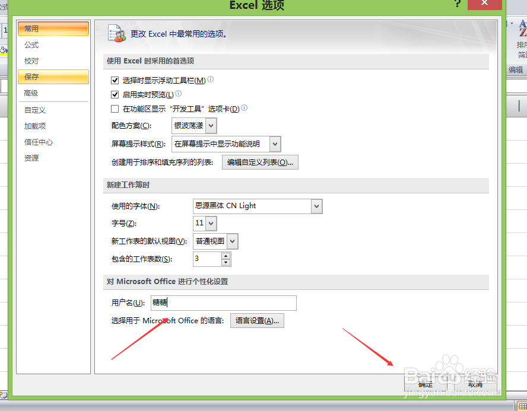Click sort A-Z icon in Excel ribbon
Screen dimensions: 527x411
pyautogui.click(x=523, y=29)
